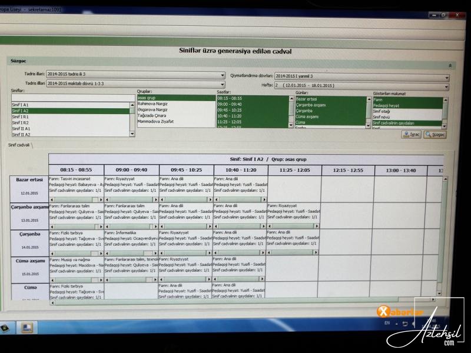This screenshot has height=353, width=471.
Task: Click Monday Riyaziyyat cell at 09:00
Action: point(131,185)
